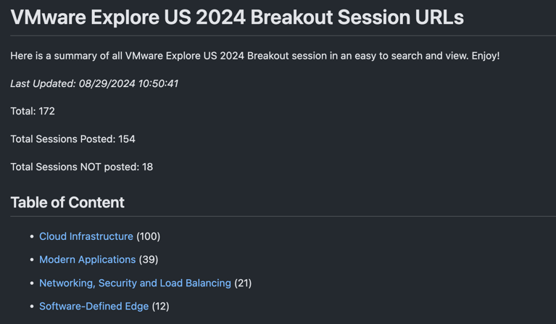This screenshot has width=556, height=324.
Task: Click the divider line under Table of Content
Action: pyautogui.click(x=283, y=216)
